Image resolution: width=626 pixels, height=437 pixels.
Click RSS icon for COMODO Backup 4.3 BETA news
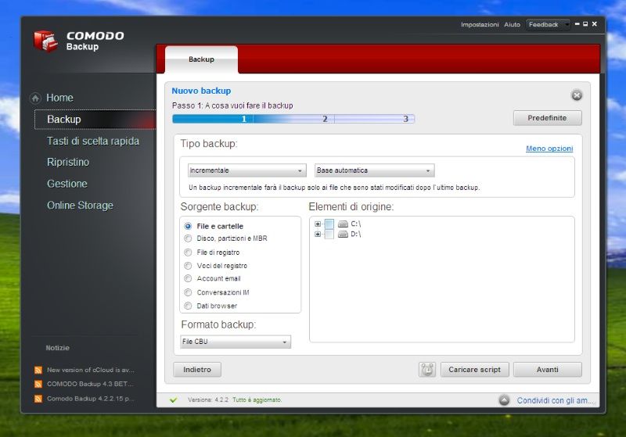click(38, 384)
